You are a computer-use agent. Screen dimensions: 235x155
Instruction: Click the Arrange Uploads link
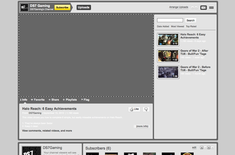[x=179, y=7]
